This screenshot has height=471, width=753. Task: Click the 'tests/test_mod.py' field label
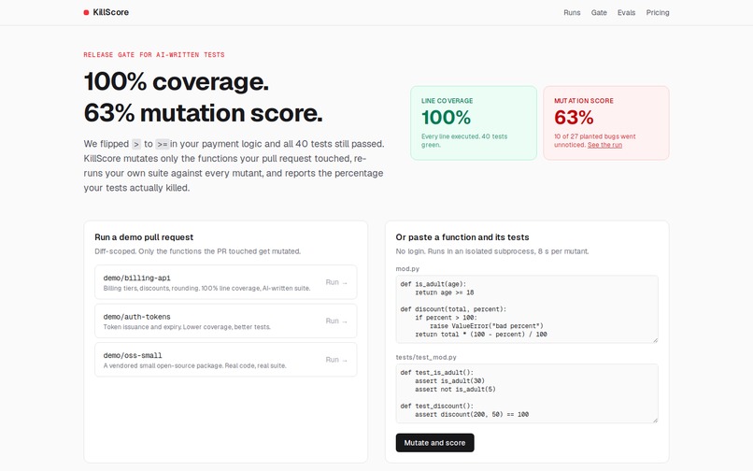426,357
